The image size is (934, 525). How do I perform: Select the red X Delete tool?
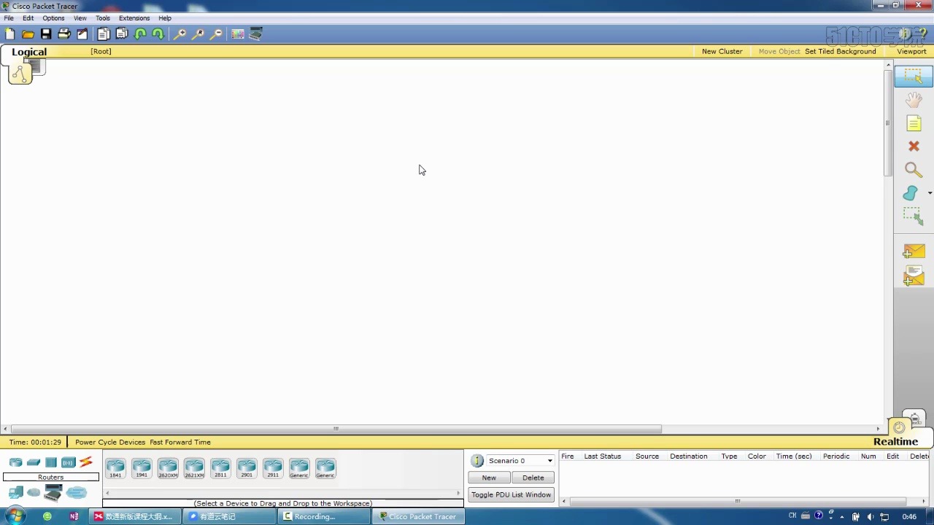[x=914, y=147]
